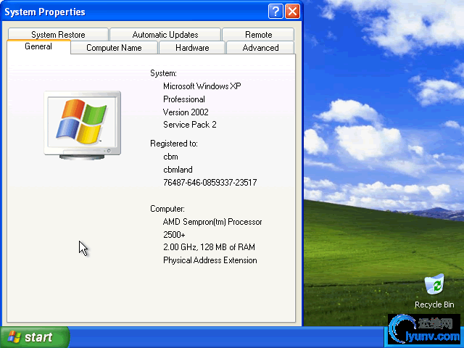This screenshot has height=348, width=464.
Task: Click the question mark help button in title bar
Action: [x=275, y=12]
